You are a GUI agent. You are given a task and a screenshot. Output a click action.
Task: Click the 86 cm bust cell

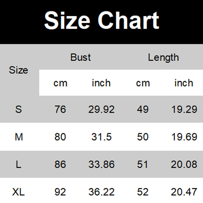[x=60, y=165]
